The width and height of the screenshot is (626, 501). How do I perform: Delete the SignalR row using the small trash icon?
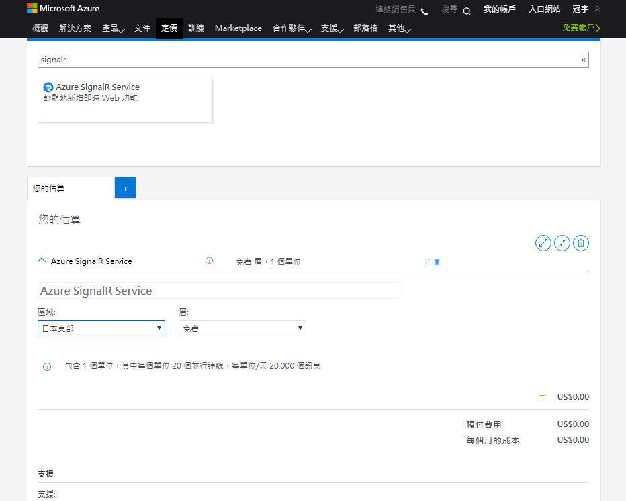pos(437,263)
